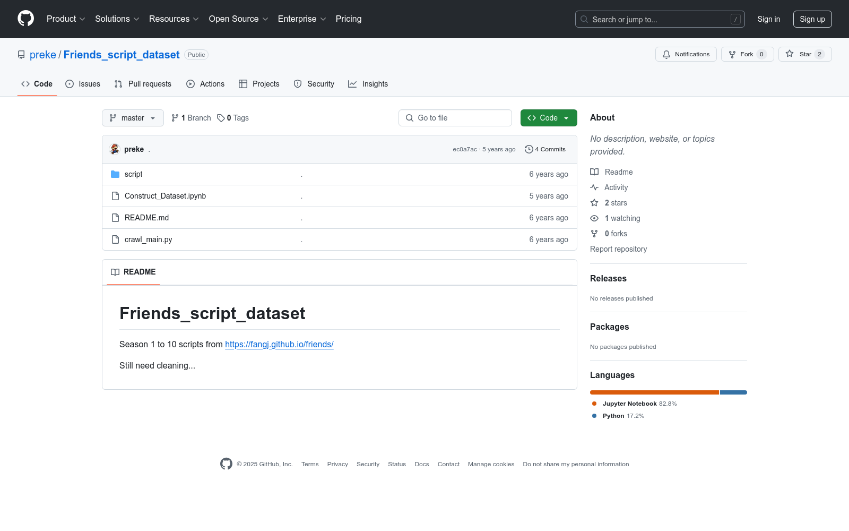Viewport: 849px width, 531px height.
Task: Go to the Pricing page
Action: pyautogui.click(x=349, y=19)
